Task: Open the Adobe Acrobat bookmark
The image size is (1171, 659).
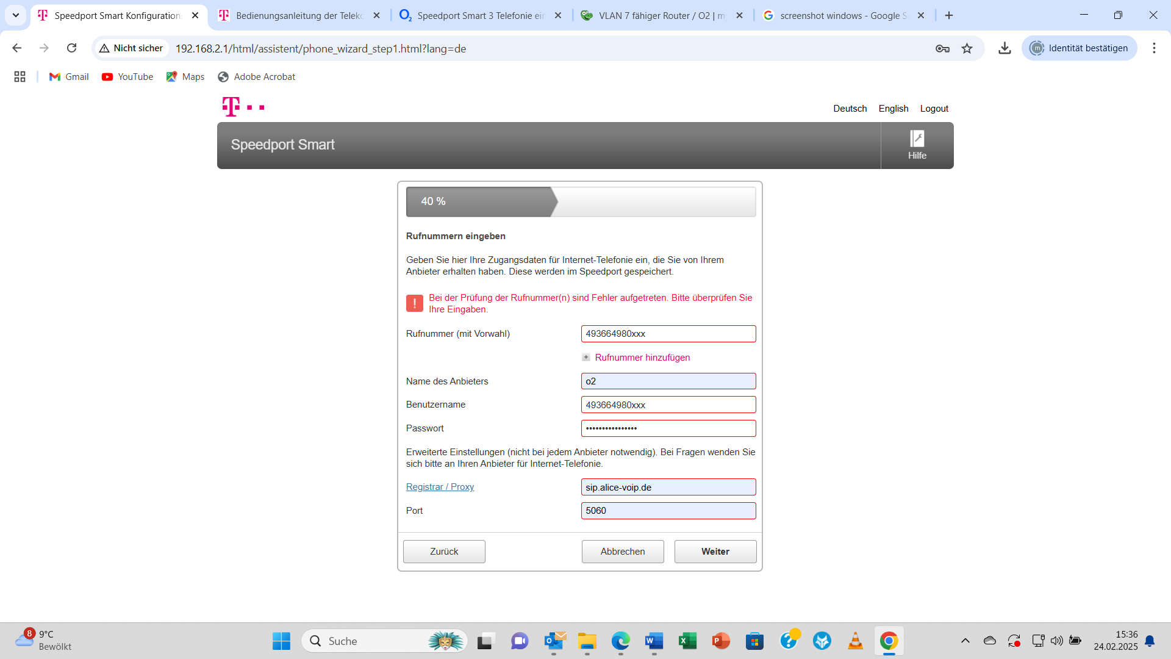Action: coord(256,77)
